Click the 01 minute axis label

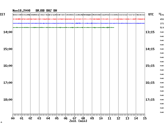22,118
